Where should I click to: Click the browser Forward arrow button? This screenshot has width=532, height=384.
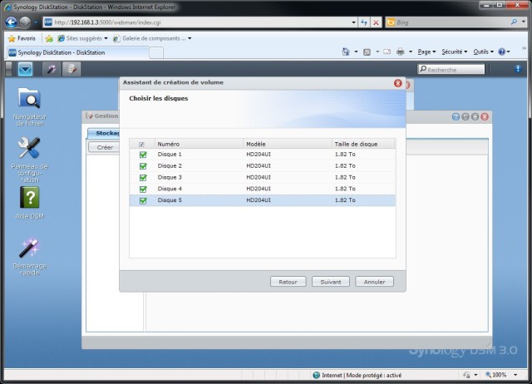point(25,22)
